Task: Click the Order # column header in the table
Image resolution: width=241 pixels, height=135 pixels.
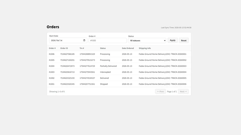Action: 52,48
